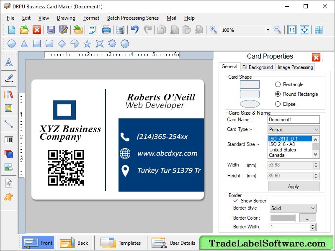Screen dimensions: 335x251
Task: Open the Batch Processing Series menu
Action: pos(132,18)
